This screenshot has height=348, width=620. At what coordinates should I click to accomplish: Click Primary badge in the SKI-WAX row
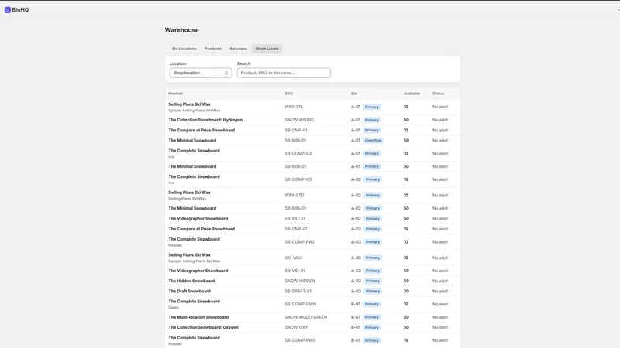click(373, 258)
